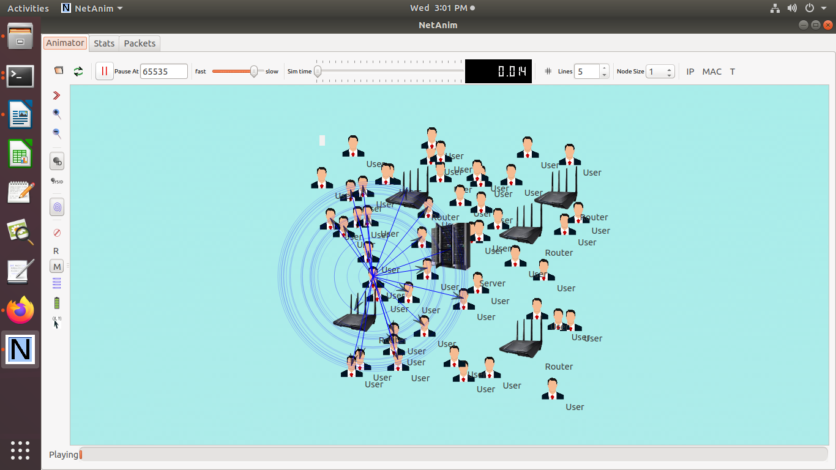Open the Node Size dropdown
Image resolution: width=836 pixels, height=470 pixels.
[660, 72]
